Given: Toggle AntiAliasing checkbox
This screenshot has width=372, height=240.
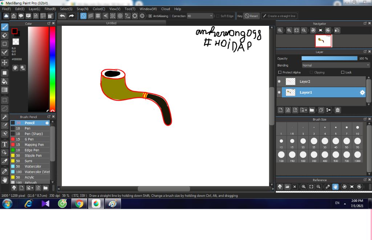Looking at the screenshot, I should [x=150, y=16].
